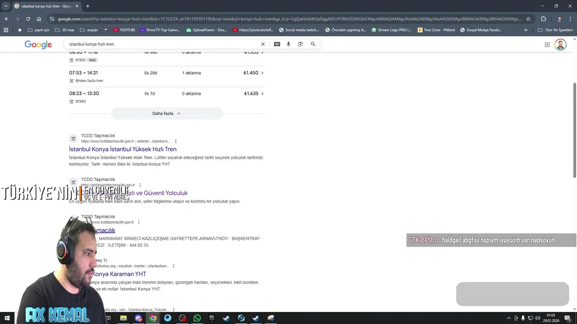577x324 pixels.
Task: Open the yayın için bookmark folder
Action: [x=38, y=30]
